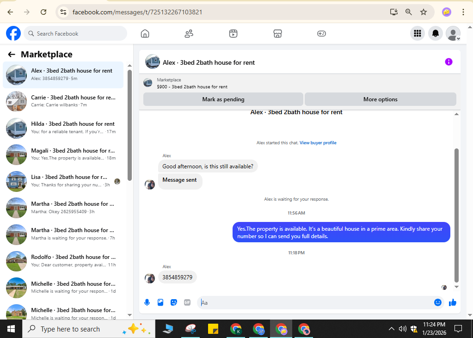Screen dimensions: 473x338
Task: Select the Rodolfo conversation
Action: (x=63, y=261)
